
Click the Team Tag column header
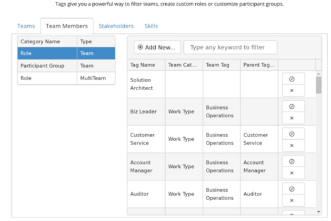[221, 65]
